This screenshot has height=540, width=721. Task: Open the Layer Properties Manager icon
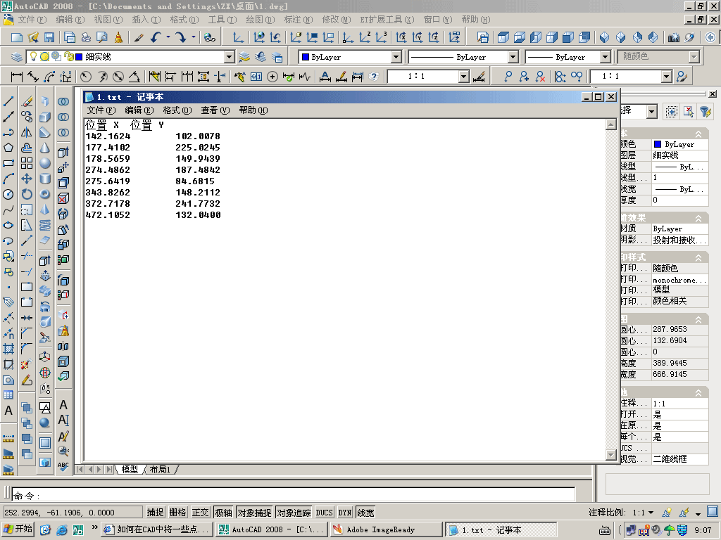click(17, 57)
